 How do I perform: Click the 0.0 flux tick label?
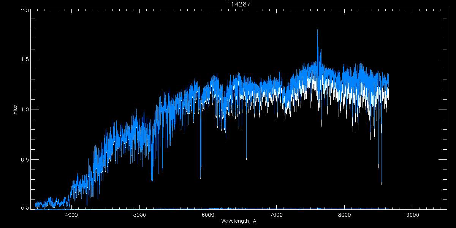click(25, 208)
